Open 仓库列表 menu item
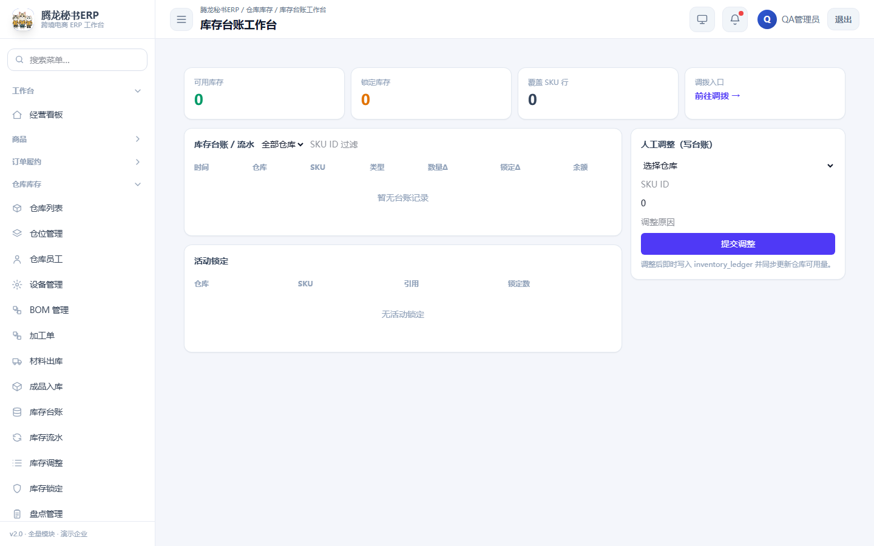The height and width of the screenshot is (546, 874). tap(77, 208)
